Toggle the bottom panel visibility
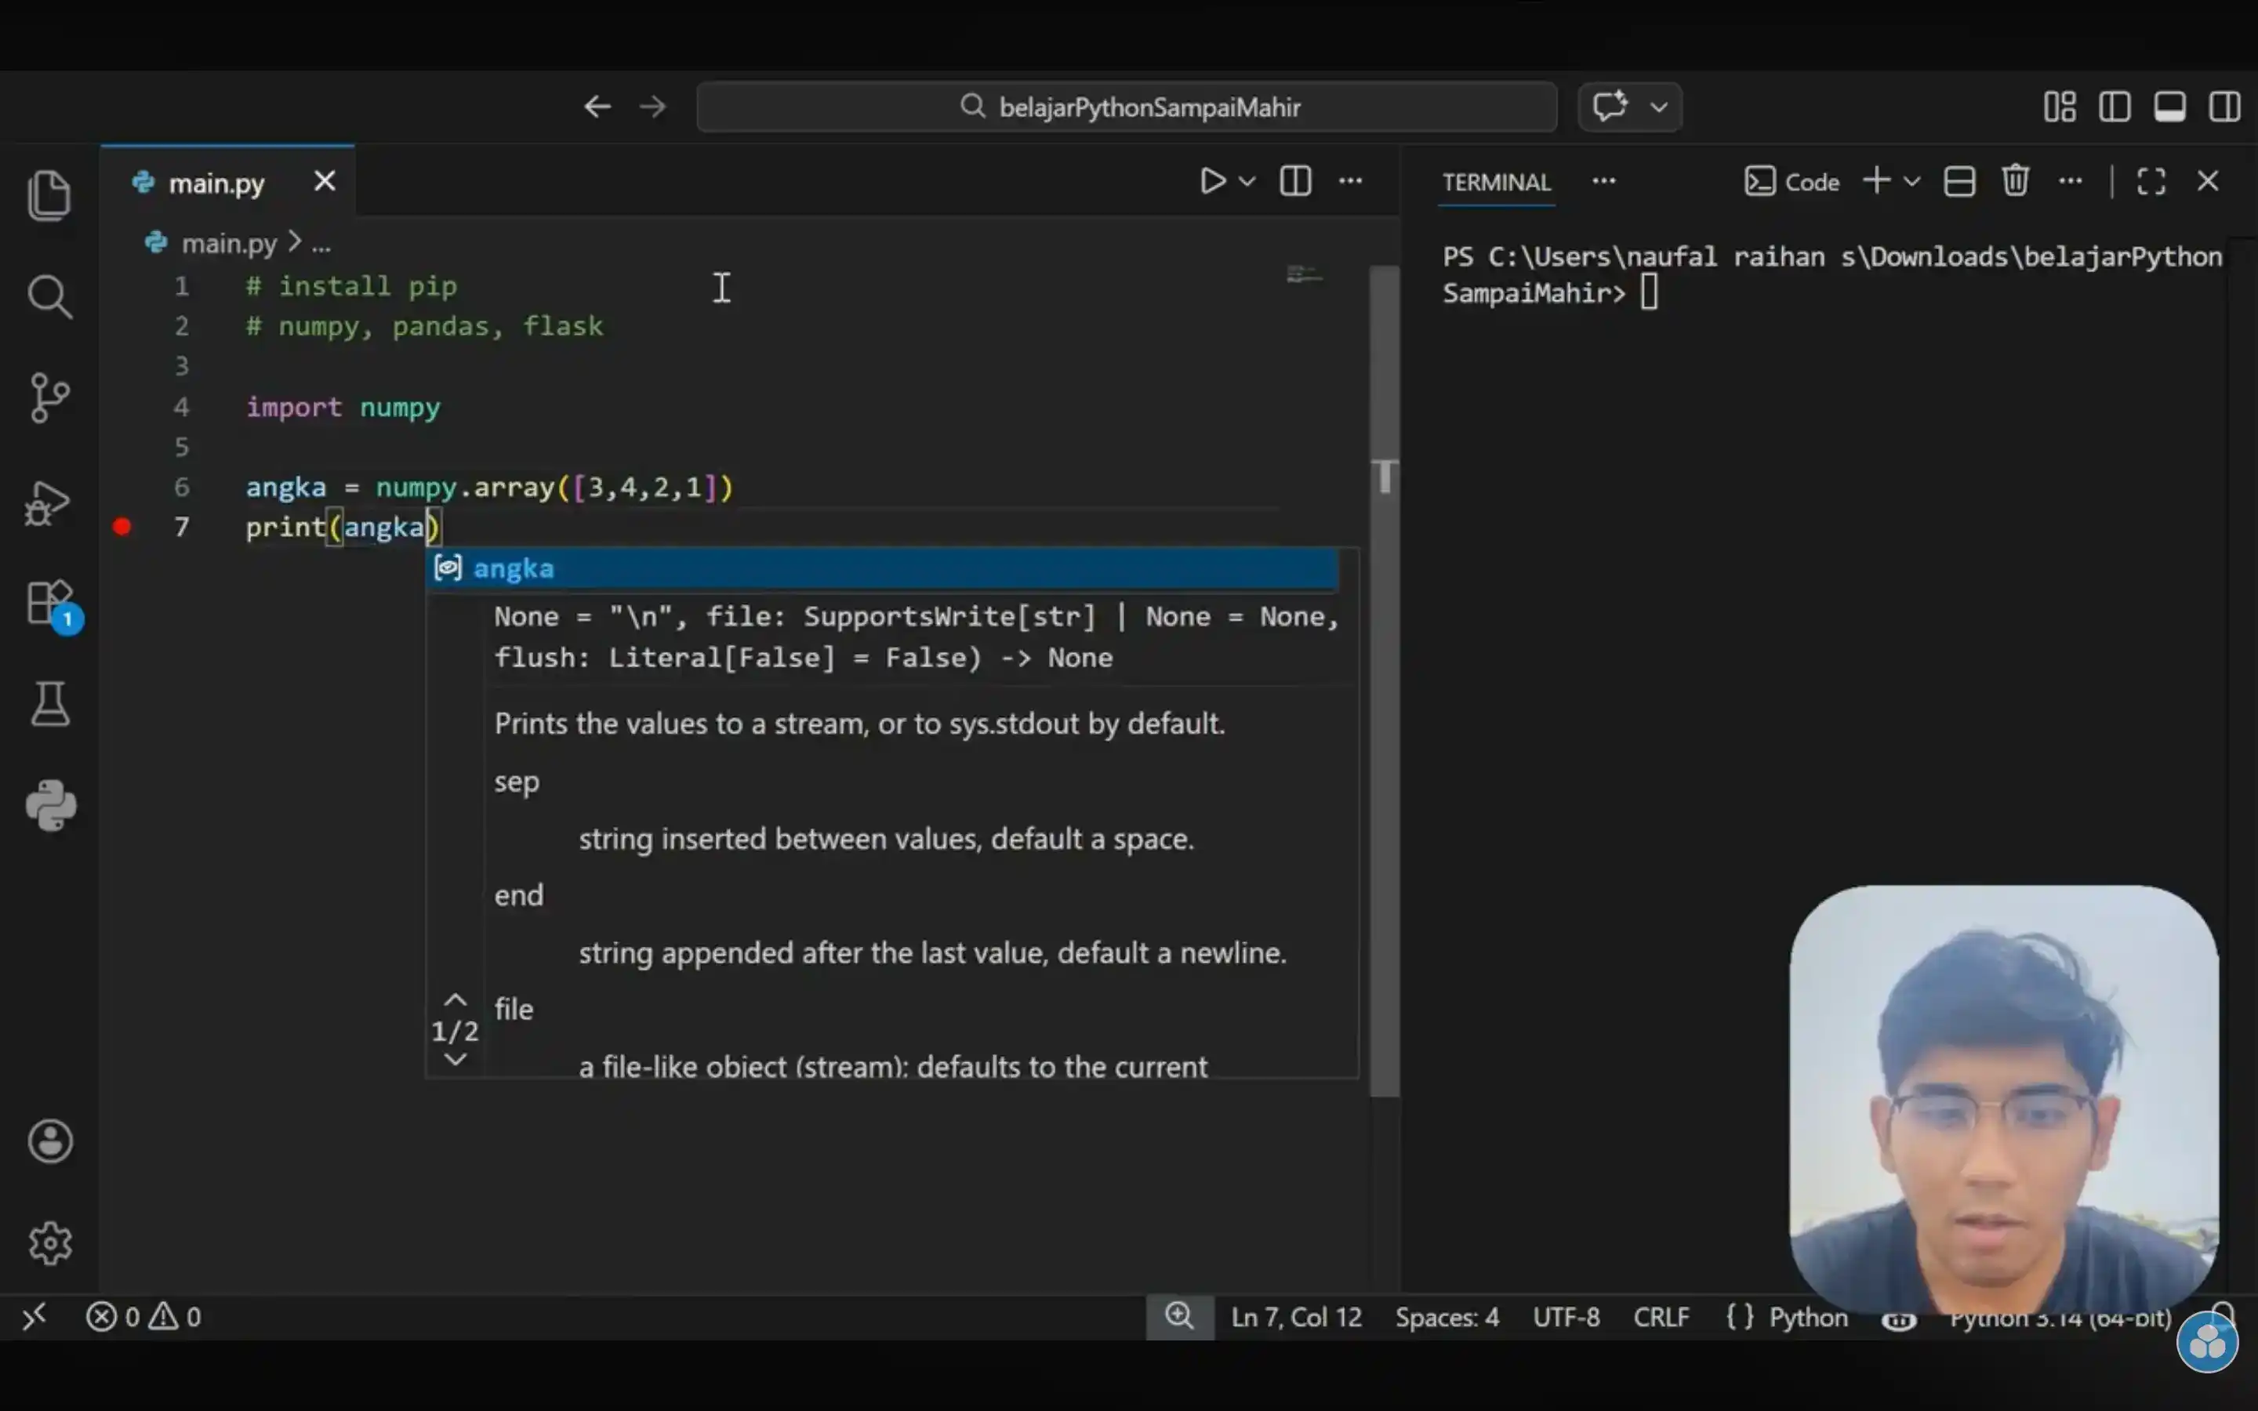 [2170, 106]
